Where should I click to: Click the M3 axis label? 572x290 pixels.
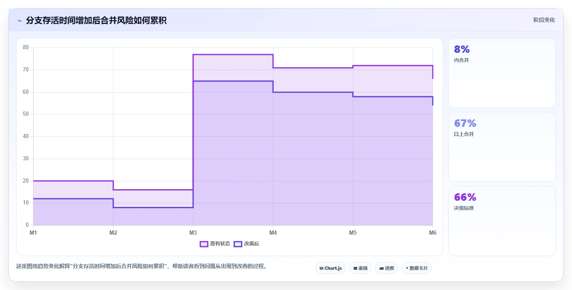(x=193, y=233)
